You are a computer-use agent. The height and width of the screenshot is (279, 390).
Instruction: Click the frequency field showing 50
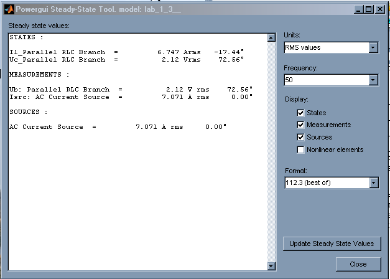tap(331, 80)
